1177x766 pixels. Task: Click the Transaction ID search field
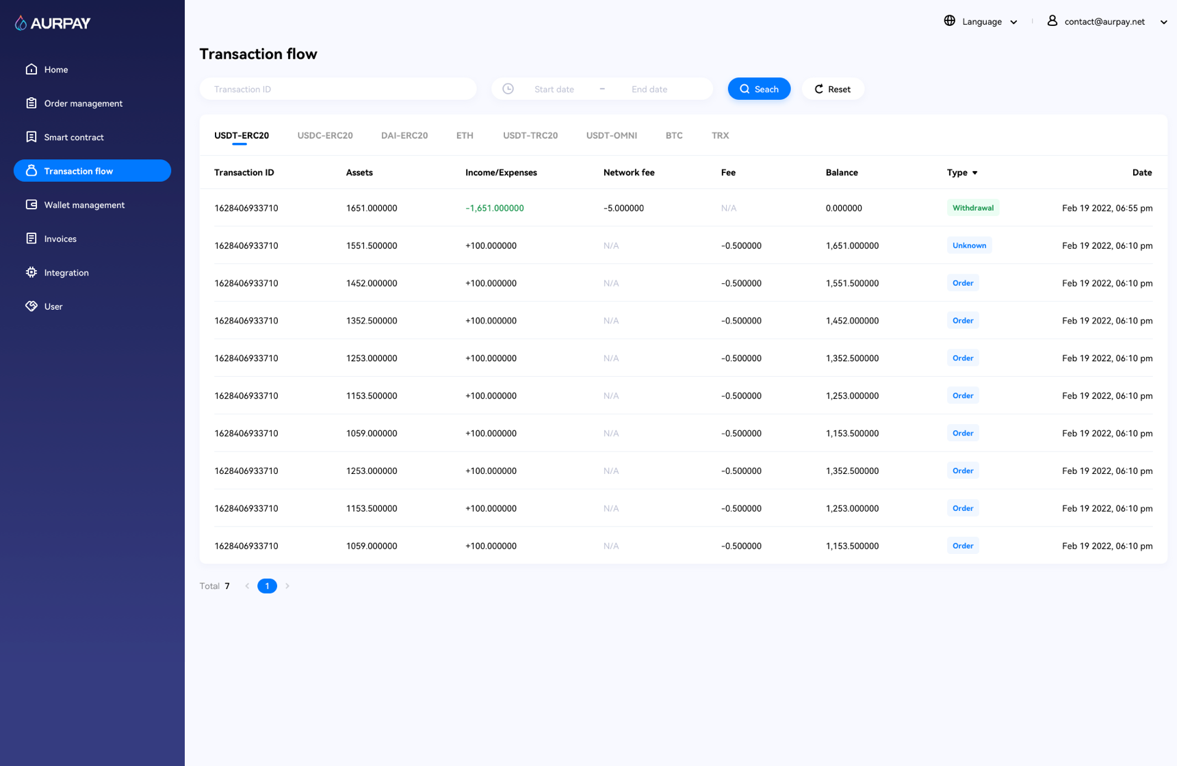(338, 89)
